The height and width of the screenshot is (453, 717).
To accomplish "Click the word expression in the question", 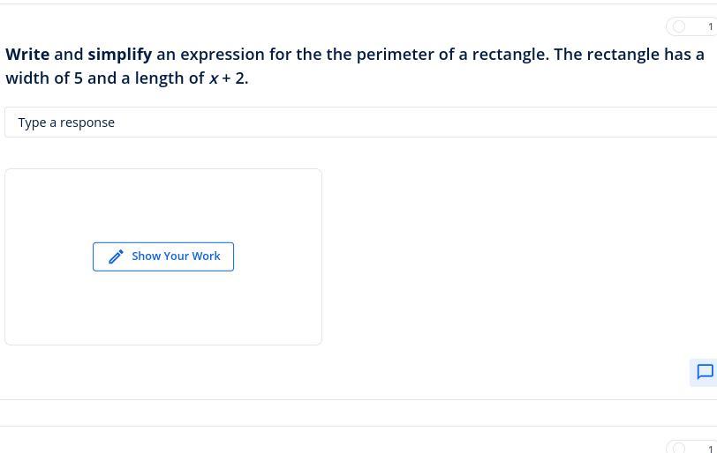I will (x=223, y=56).
